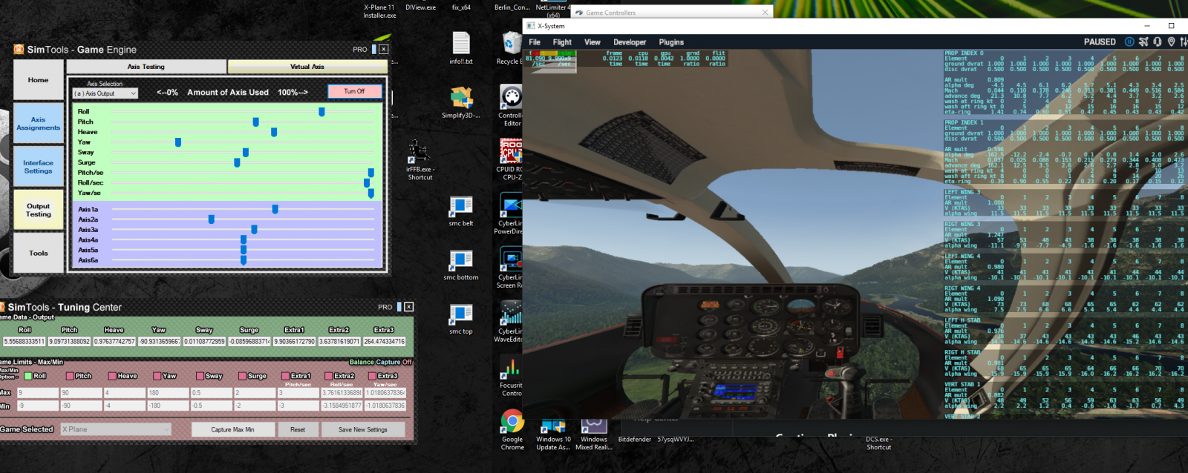Open the CPUID ROG CPU-Z icon
The width and height of the screenshot is (1188, 473).
pyautogui.click(x=511, y=159)
